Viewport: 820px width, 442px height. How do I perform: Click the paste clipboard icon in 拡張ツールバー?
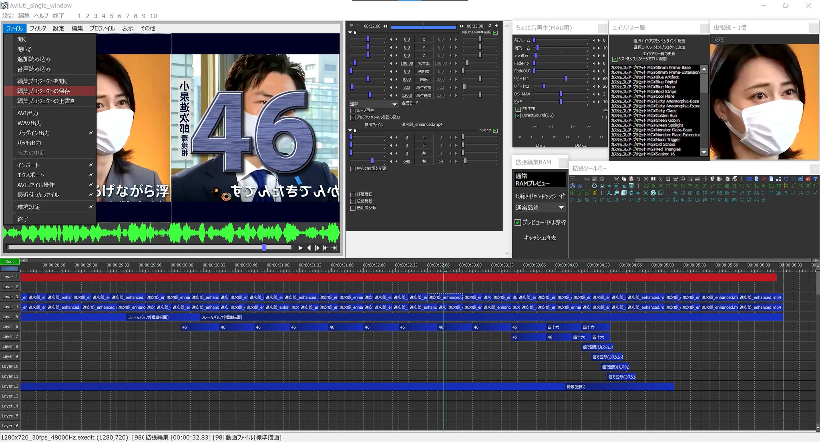point(631,179)
